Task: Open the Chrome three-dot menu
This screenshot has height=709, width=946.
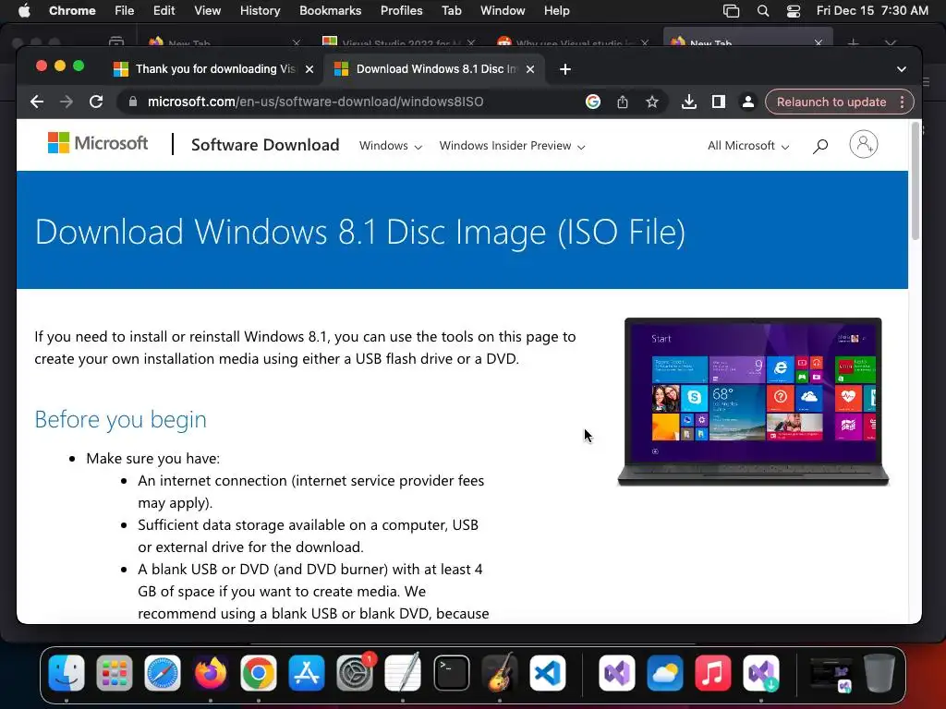Action: pos(903,102)
